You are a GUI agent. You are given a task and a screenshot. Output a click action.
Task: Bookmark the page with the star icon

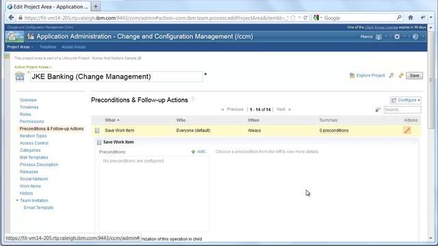coord(293,18)
